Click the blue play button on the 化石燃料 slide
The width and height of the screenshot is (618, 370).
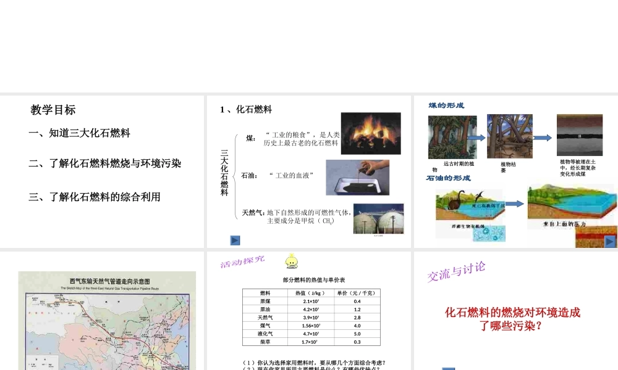point(235,240)
